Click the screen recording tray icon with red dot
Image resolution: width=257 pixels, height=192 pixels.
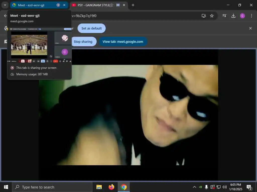click(212, 187)
